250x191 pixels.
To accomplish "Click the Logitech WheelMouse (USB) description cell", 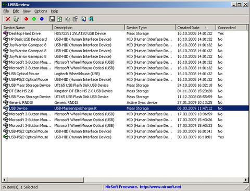I will pos(77,74).
